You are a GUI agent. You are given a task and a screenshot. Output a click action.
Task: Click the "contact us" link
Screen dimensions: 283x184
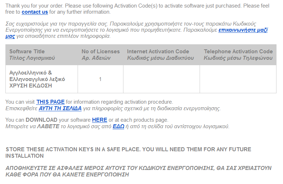tap(35, 12)
